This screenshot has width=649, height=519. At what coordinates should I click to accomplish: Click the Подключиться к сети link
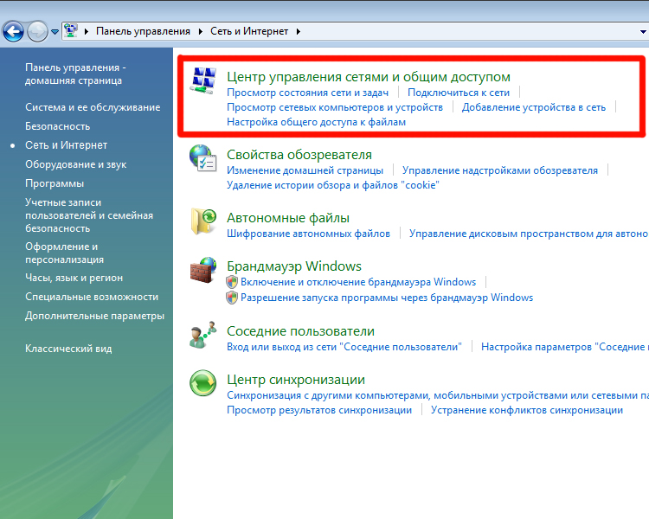459,93
